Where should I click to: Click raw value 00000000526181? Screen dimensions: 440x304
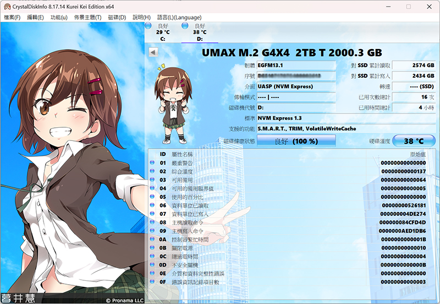pos(404,205)
